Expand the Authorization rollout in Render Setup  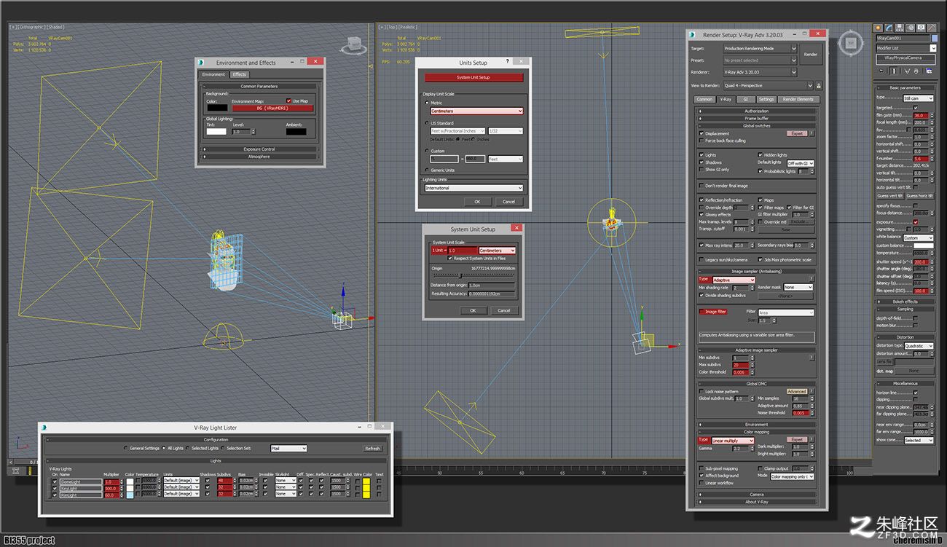[756, 111]
